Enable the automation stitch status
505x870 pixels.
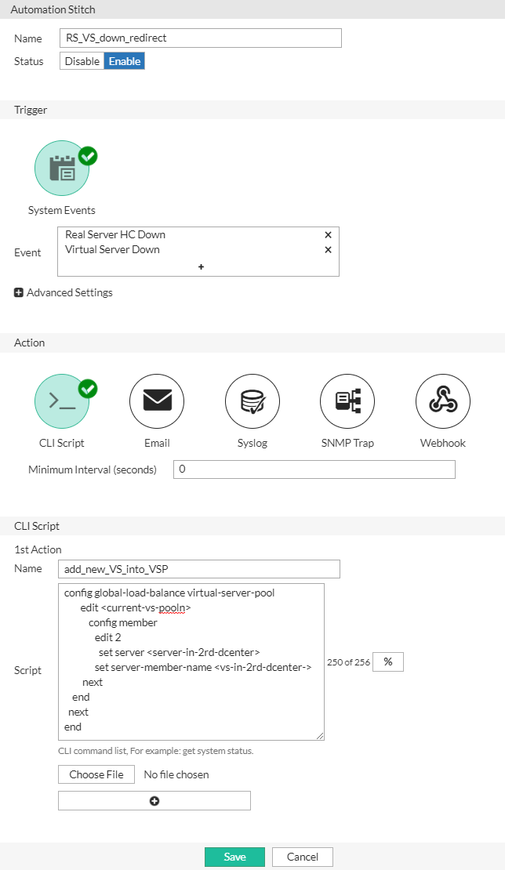coord(124,60)
